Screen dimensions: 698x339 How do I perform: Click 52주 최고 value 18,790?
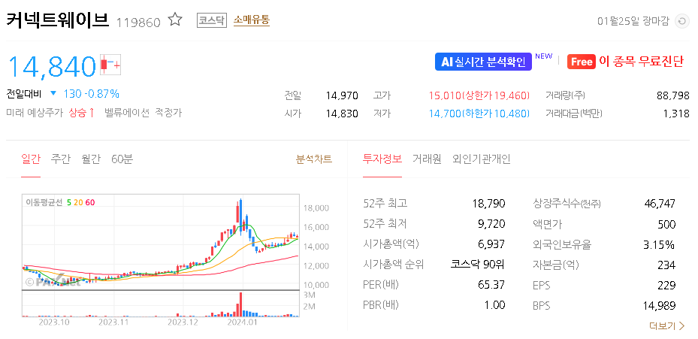(489, 204)
